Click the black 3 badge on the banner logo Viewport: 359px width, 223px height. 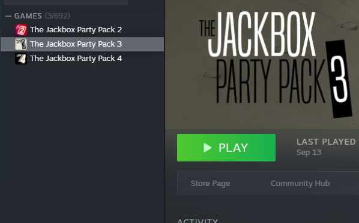point(339,79)
